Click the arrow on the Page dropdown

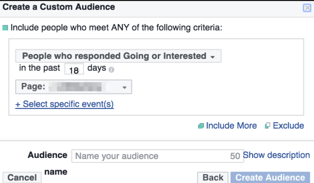[125, 87]
